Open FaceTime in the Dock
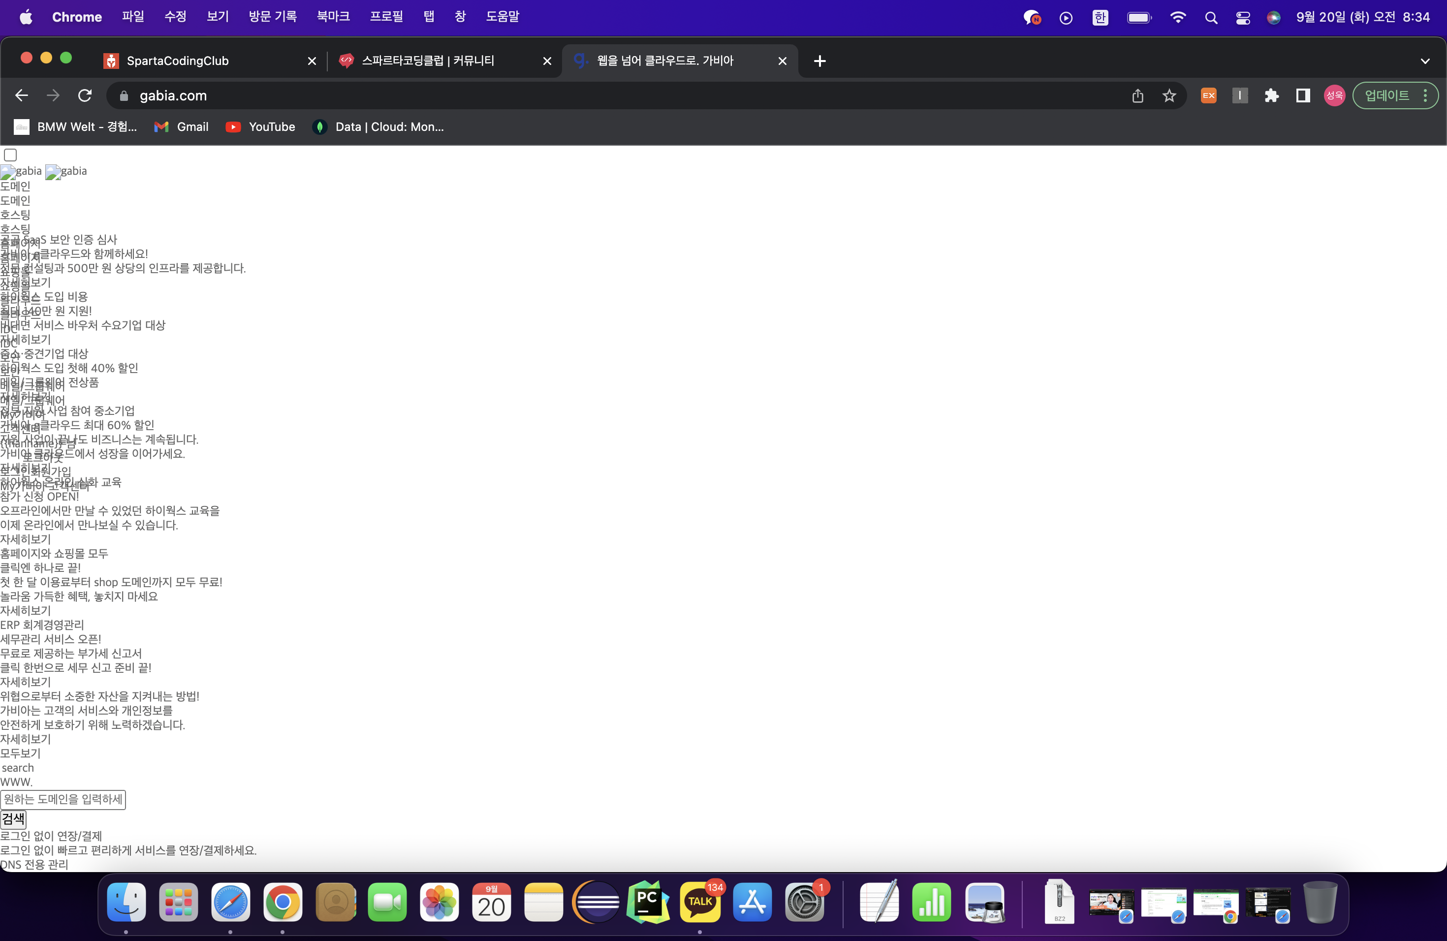1447x941 pixels. (x=387, y=902)
